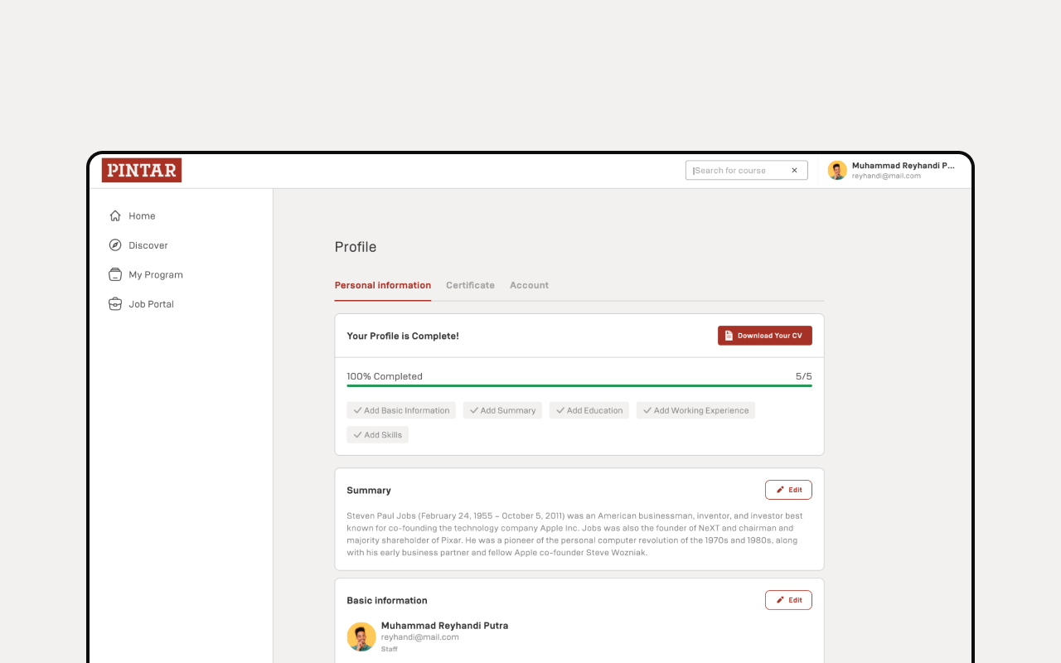Select the Add Skills chip
1061x663 pixels.
pos(377,435)
